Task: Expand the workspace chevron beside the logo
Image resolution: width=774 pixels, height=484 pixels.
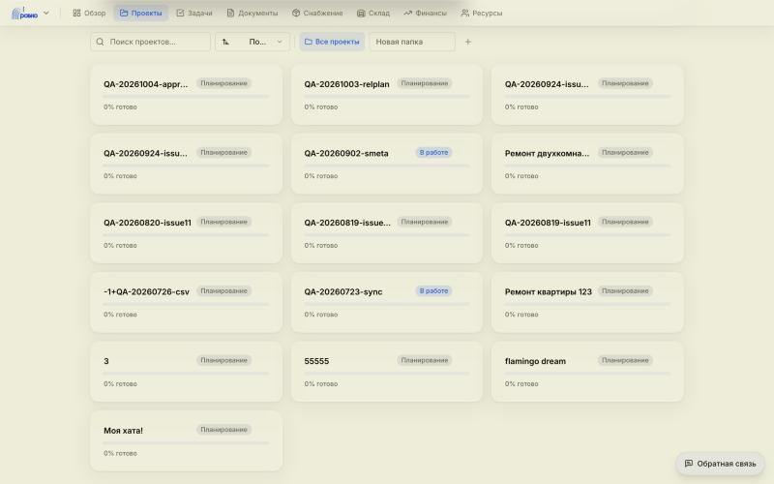Action: (x=45, y=14)
